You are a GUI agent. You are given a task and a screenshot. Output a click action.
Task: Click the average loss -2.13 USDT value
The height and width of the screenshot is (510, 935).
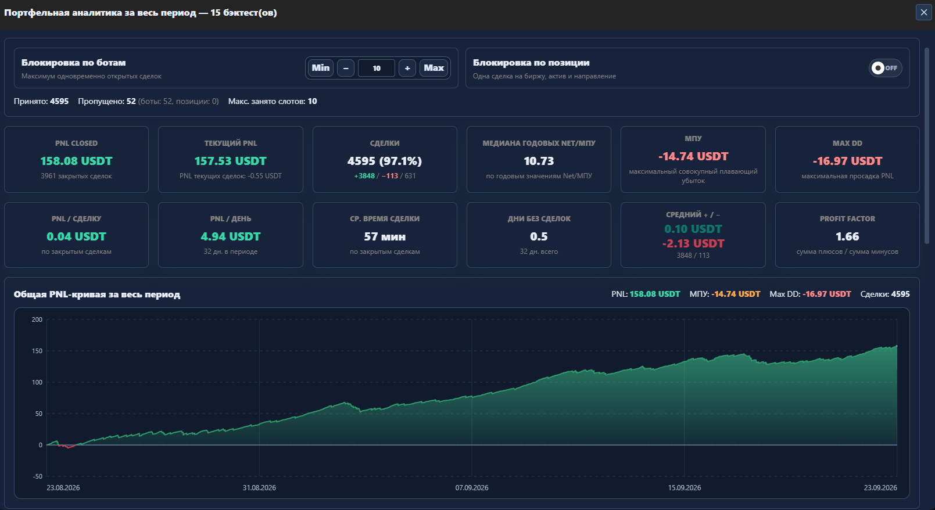coord(693,243)
